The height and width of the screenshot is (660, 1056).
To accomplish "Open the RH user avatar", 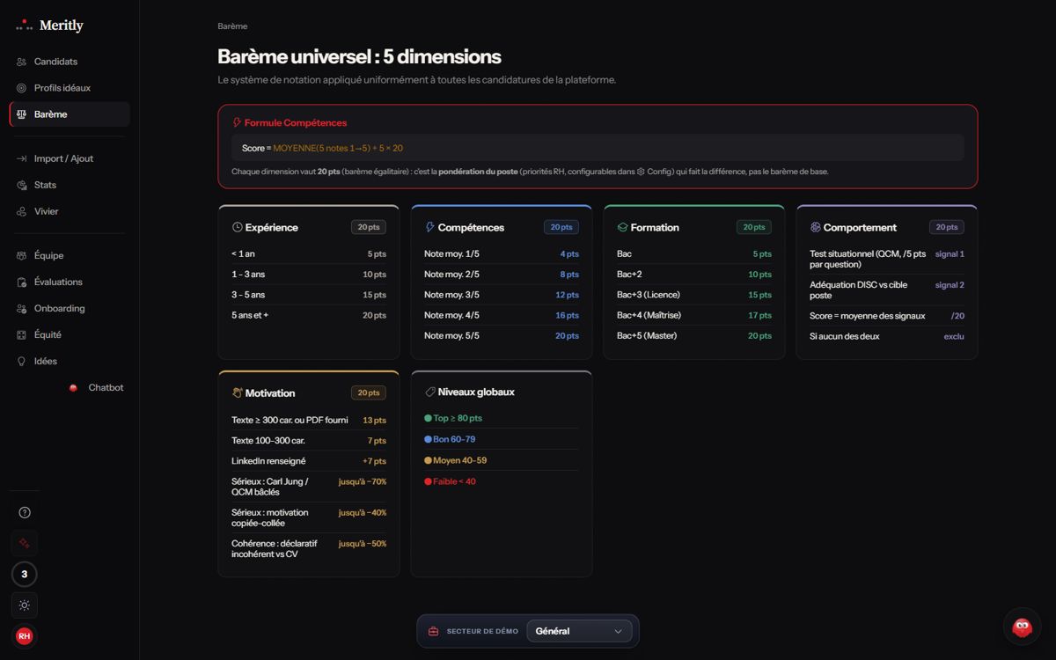I will click(25, 635).
